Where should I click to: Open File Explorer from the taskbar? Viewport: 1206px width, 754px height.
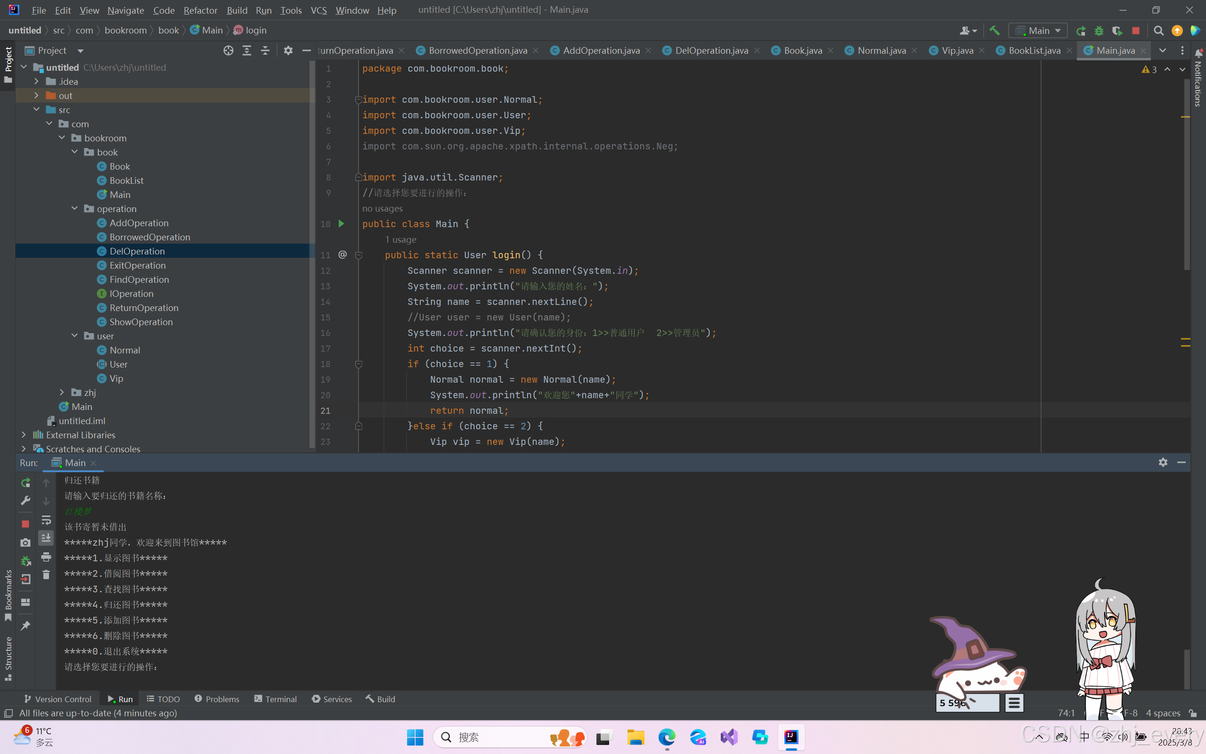636,737
